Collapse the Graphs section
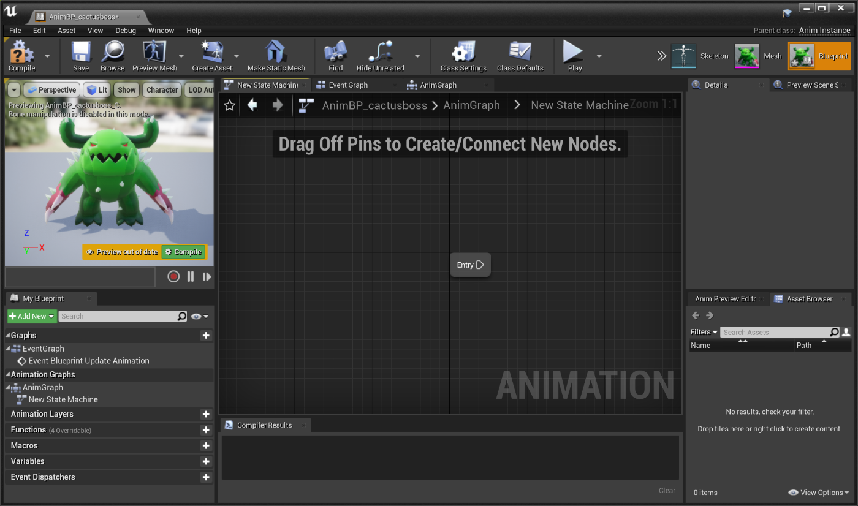 pos(8,336)
